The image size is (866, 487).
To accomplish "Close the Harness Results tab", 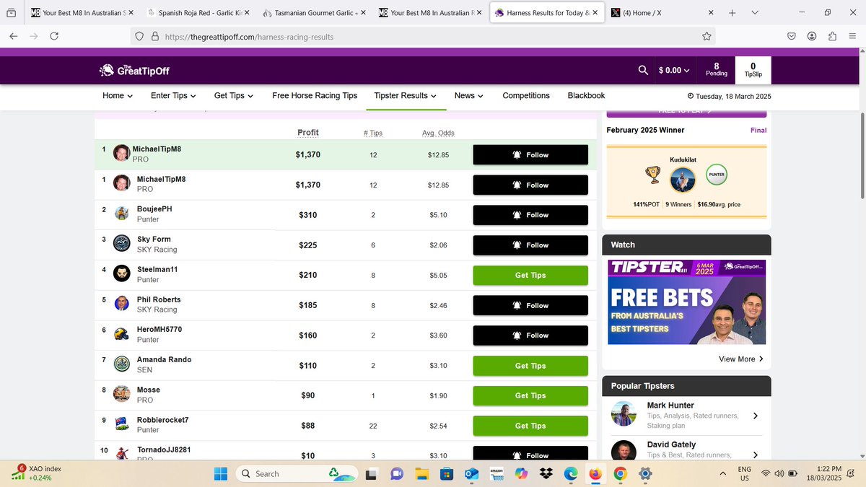I will click(x=595, y=13).
